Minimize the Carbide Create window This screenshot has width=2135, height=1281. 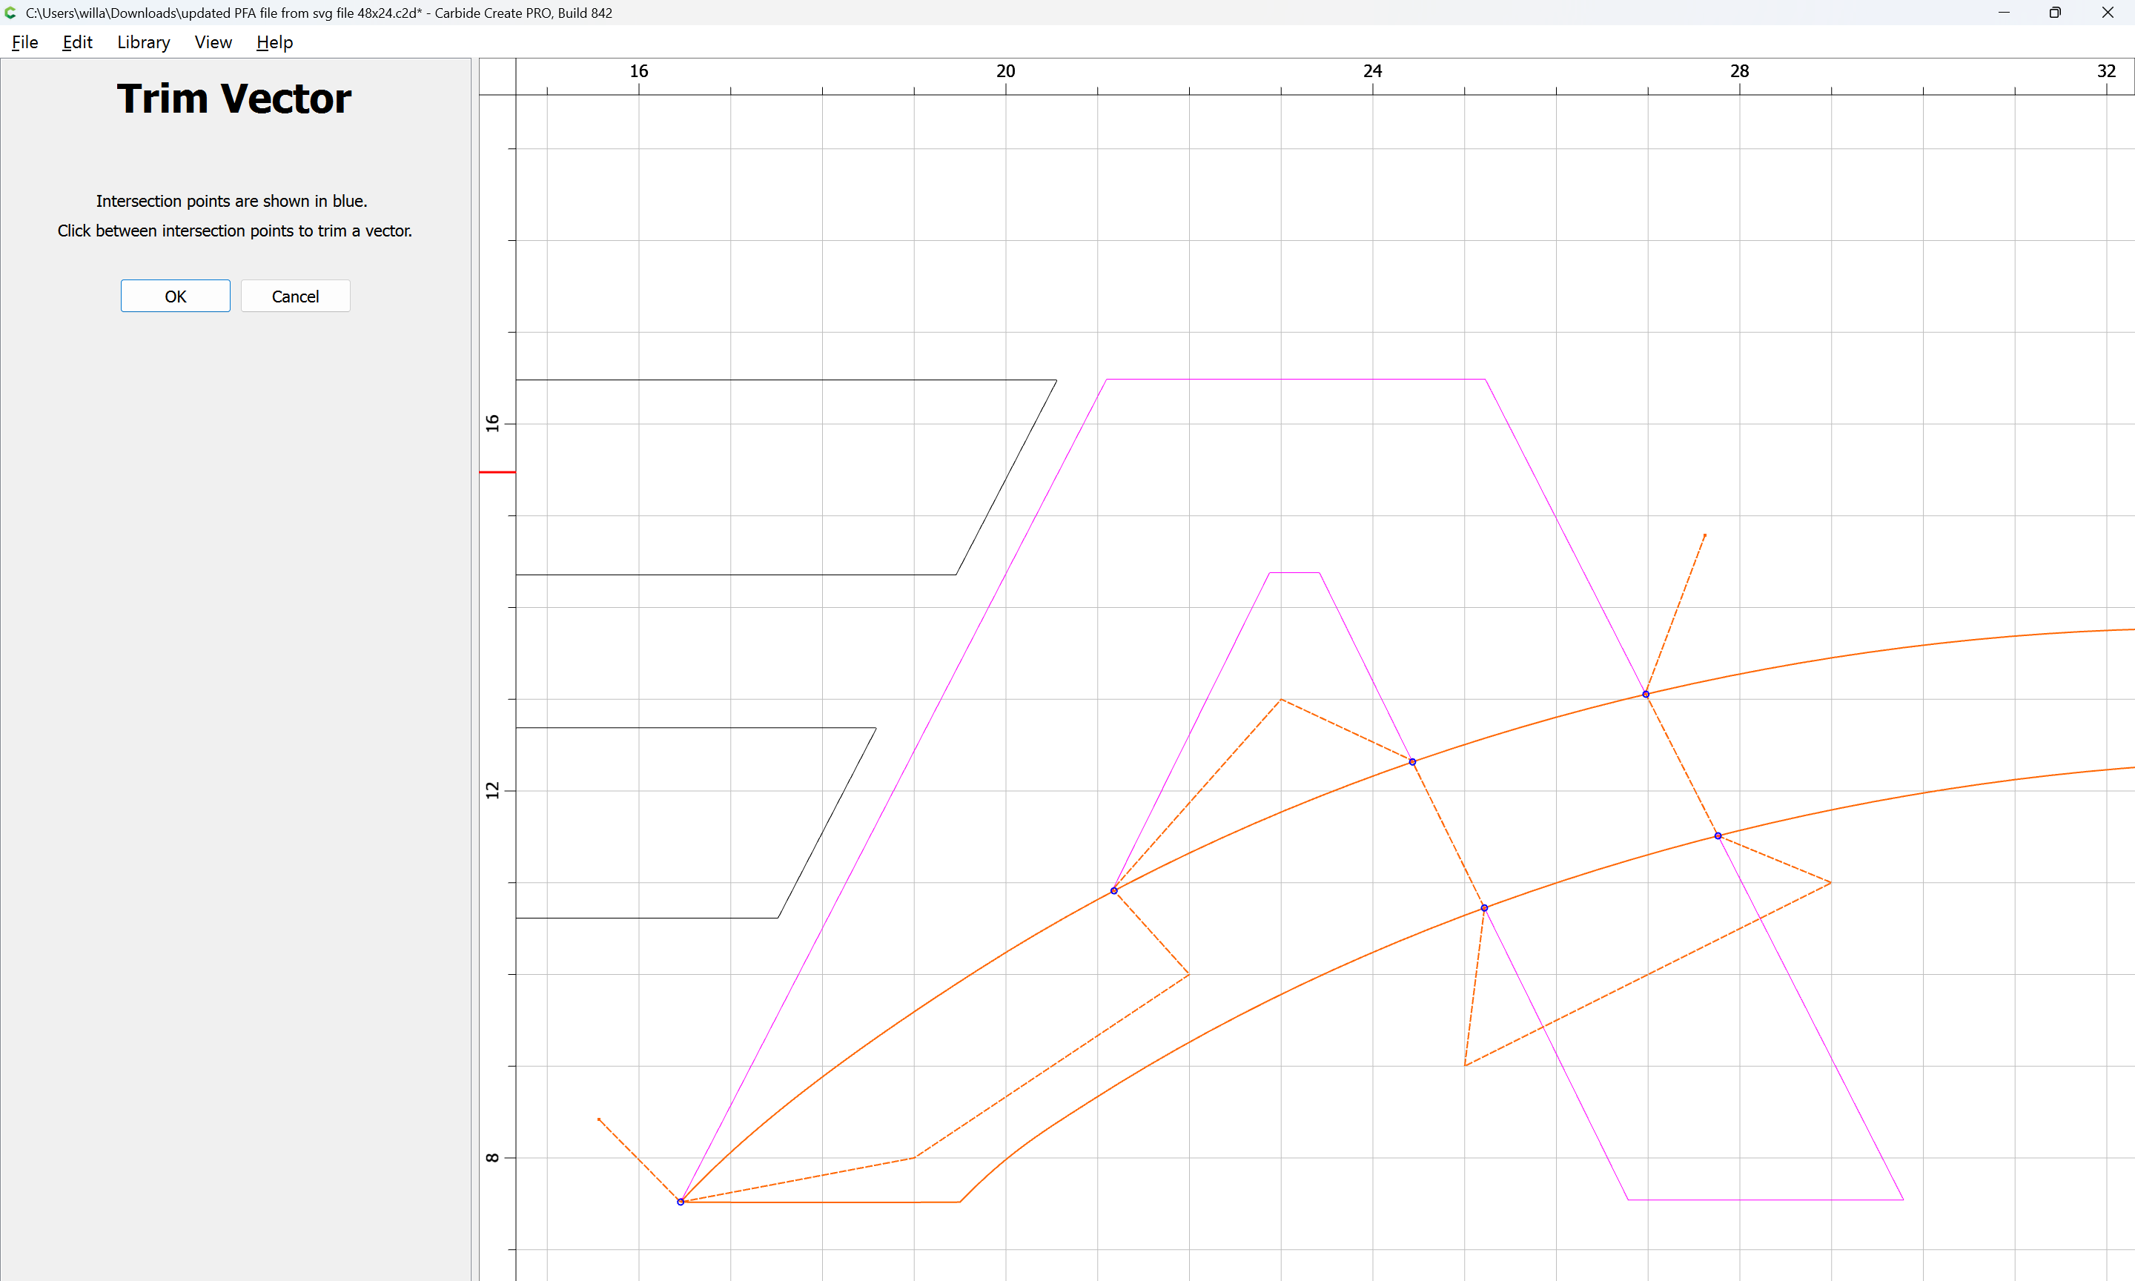pos(2004,13)
